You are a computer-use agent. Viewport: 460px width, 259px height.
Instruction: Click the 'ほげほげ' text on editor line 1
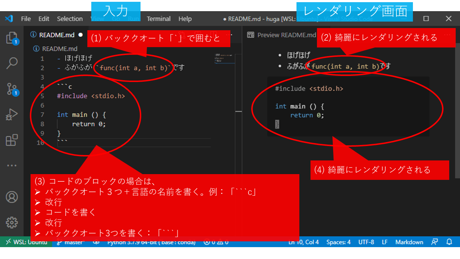coord(78,58)
